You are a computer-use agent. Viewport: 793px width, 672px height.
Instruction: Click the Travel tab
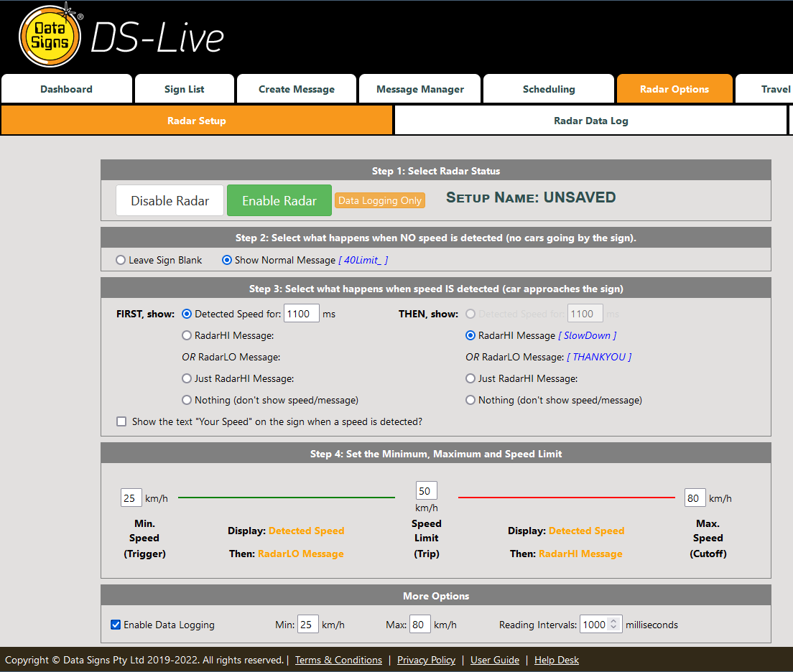[776, 88]
